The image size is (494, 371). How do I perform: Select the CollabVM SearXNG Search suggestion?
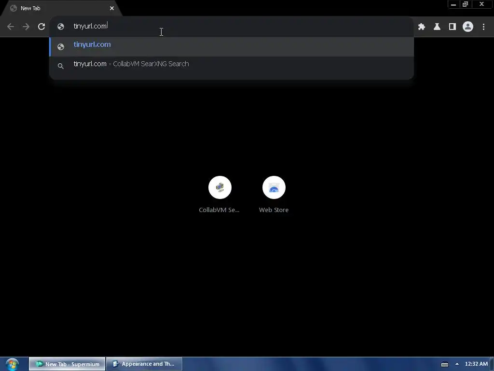click(232, 65)
